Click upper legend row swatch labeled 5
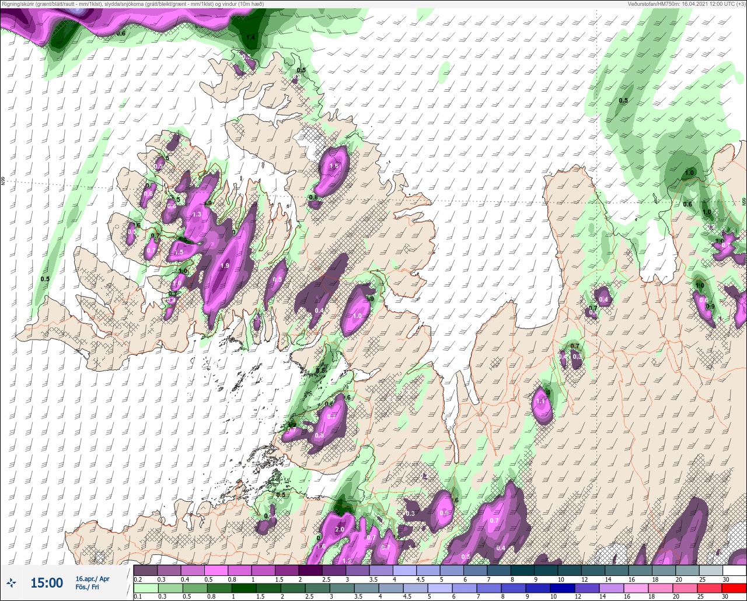Image resolution: width=747 pixels, height=601 pixels. 452,570
